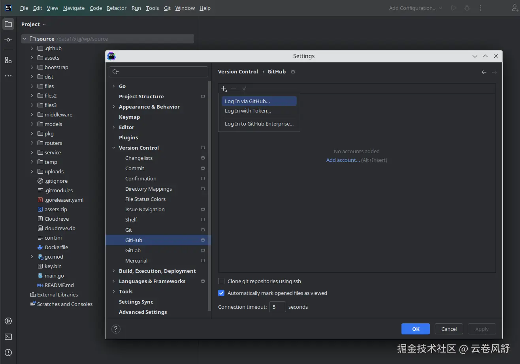The image size is (520, 364).
Task: Open the Project view dropdown
Action: (x=34, y=24)
